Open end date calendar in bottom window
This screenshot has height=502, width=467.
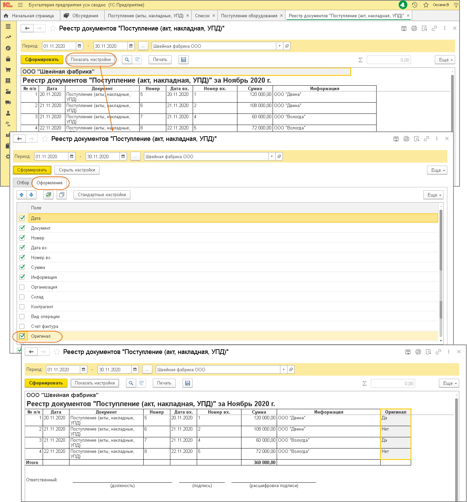point(135,370)
